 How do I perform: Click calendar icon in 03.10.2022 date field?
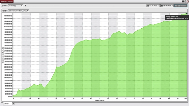(148, 5)
